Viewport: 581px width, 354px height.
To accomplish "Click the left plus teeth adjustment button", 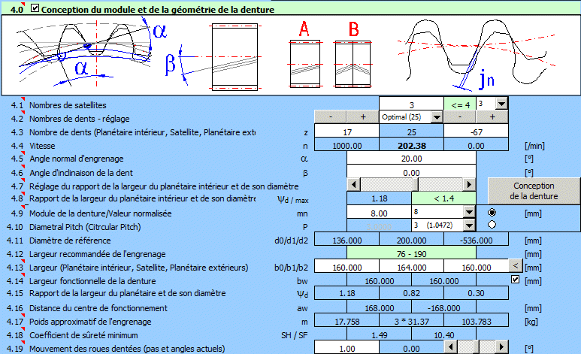I will pyautogui.click(x=363, y=116).
